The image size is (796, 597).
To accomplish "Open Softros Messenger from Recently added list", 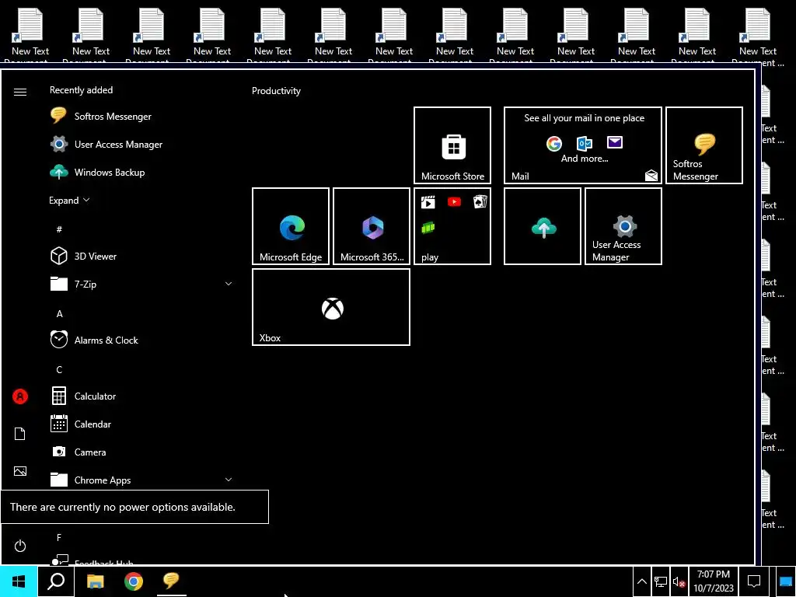I will (x=142, y=117).
